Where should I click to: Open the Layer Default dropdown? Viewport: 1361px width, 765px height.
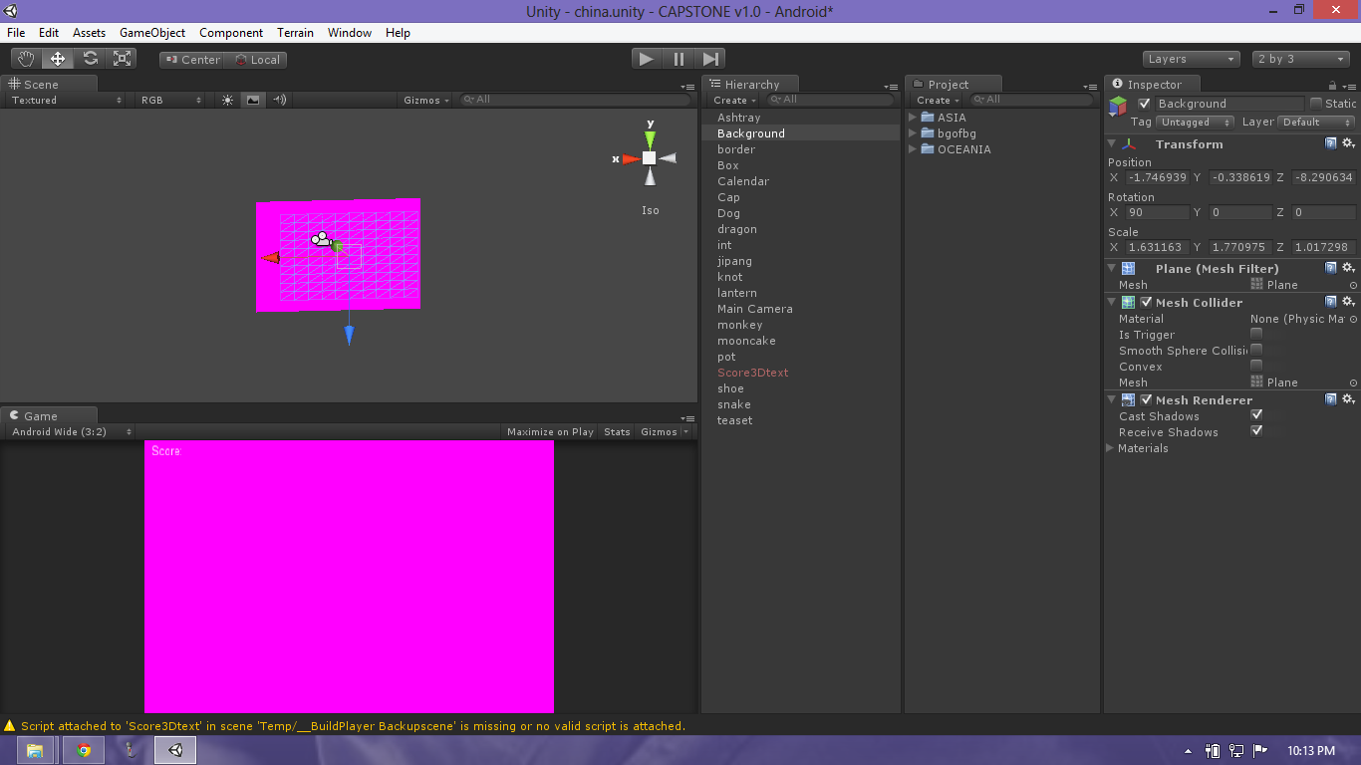click(x=1316, y=123)
